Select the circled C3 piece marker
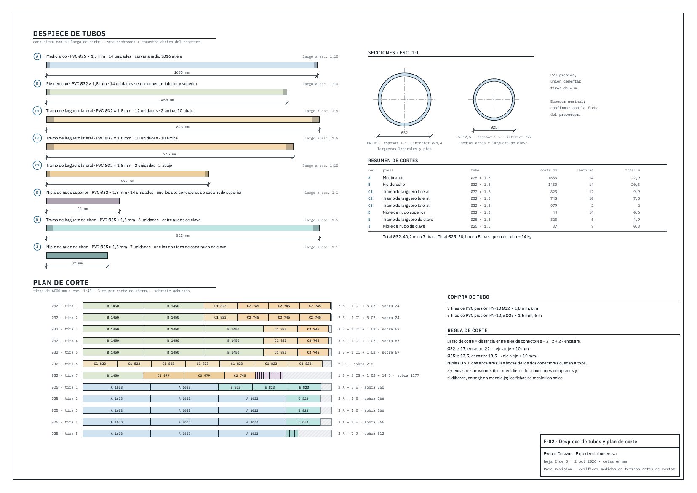This screenshot has width=697, height=493. (x=37, y=165)
